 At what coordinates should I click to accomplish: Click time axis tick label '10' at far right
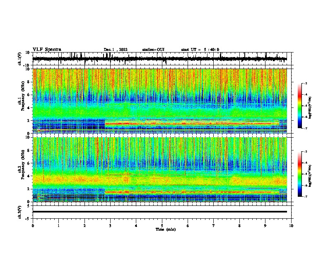(x=291, y=226)
